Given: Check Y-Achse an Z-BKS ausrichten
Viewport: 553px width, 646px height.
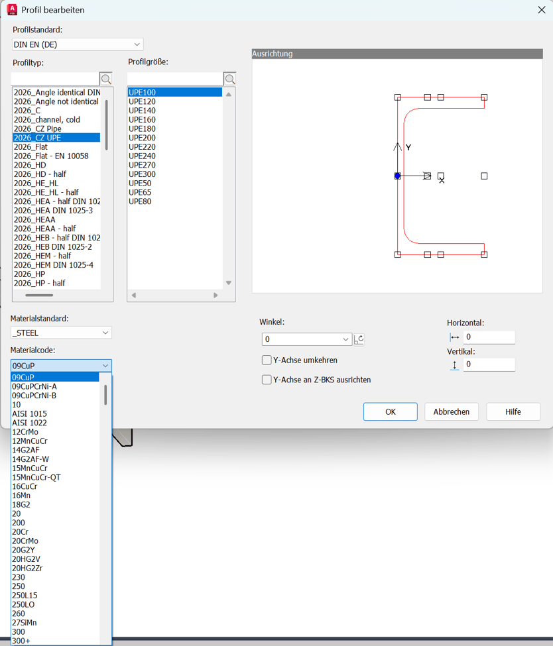Looking at the screenshot, I should point(267,380).
